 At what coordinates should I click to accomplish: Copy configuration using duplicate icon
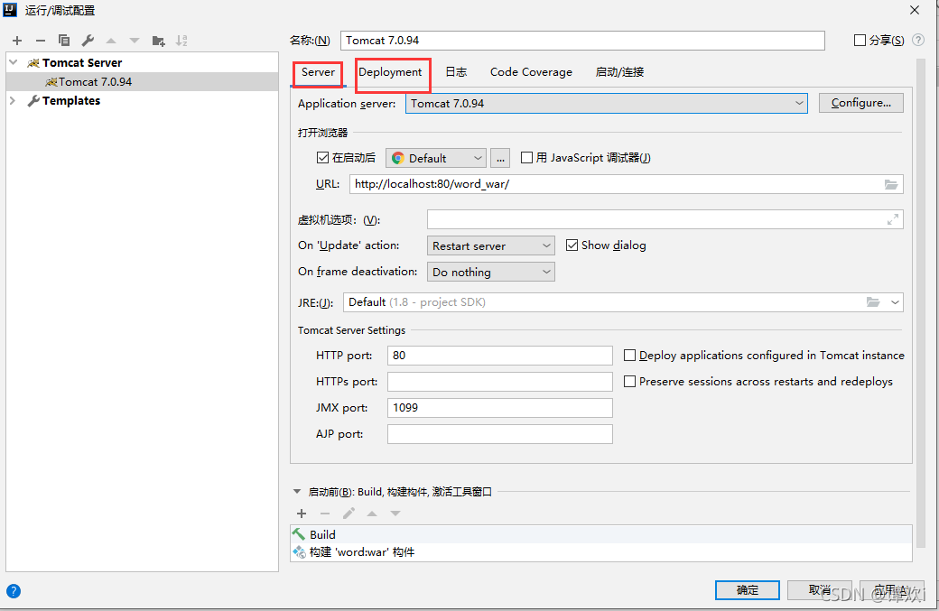(64, 41)
